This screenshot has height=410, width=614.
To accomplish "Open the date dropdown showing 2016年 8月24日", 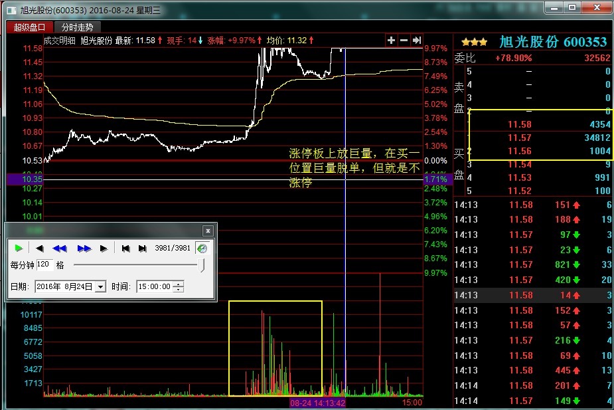I will click(x=100, y=286).
